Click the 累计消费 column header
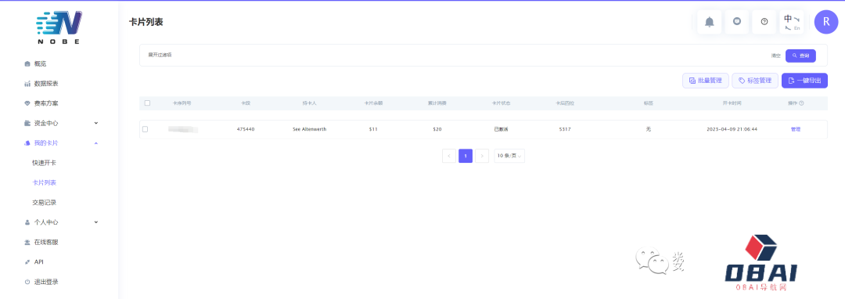Screen dimensions: 845x299 pos(437,103)
